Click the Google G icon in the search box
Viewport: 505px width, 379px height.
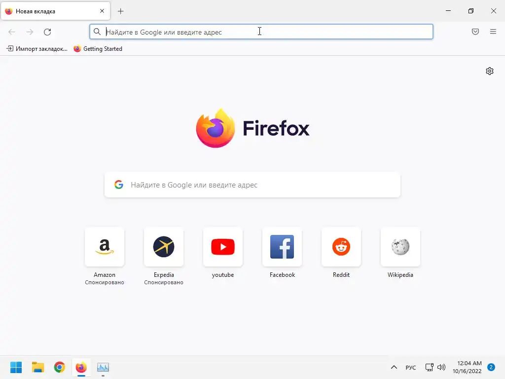[119, 185]
